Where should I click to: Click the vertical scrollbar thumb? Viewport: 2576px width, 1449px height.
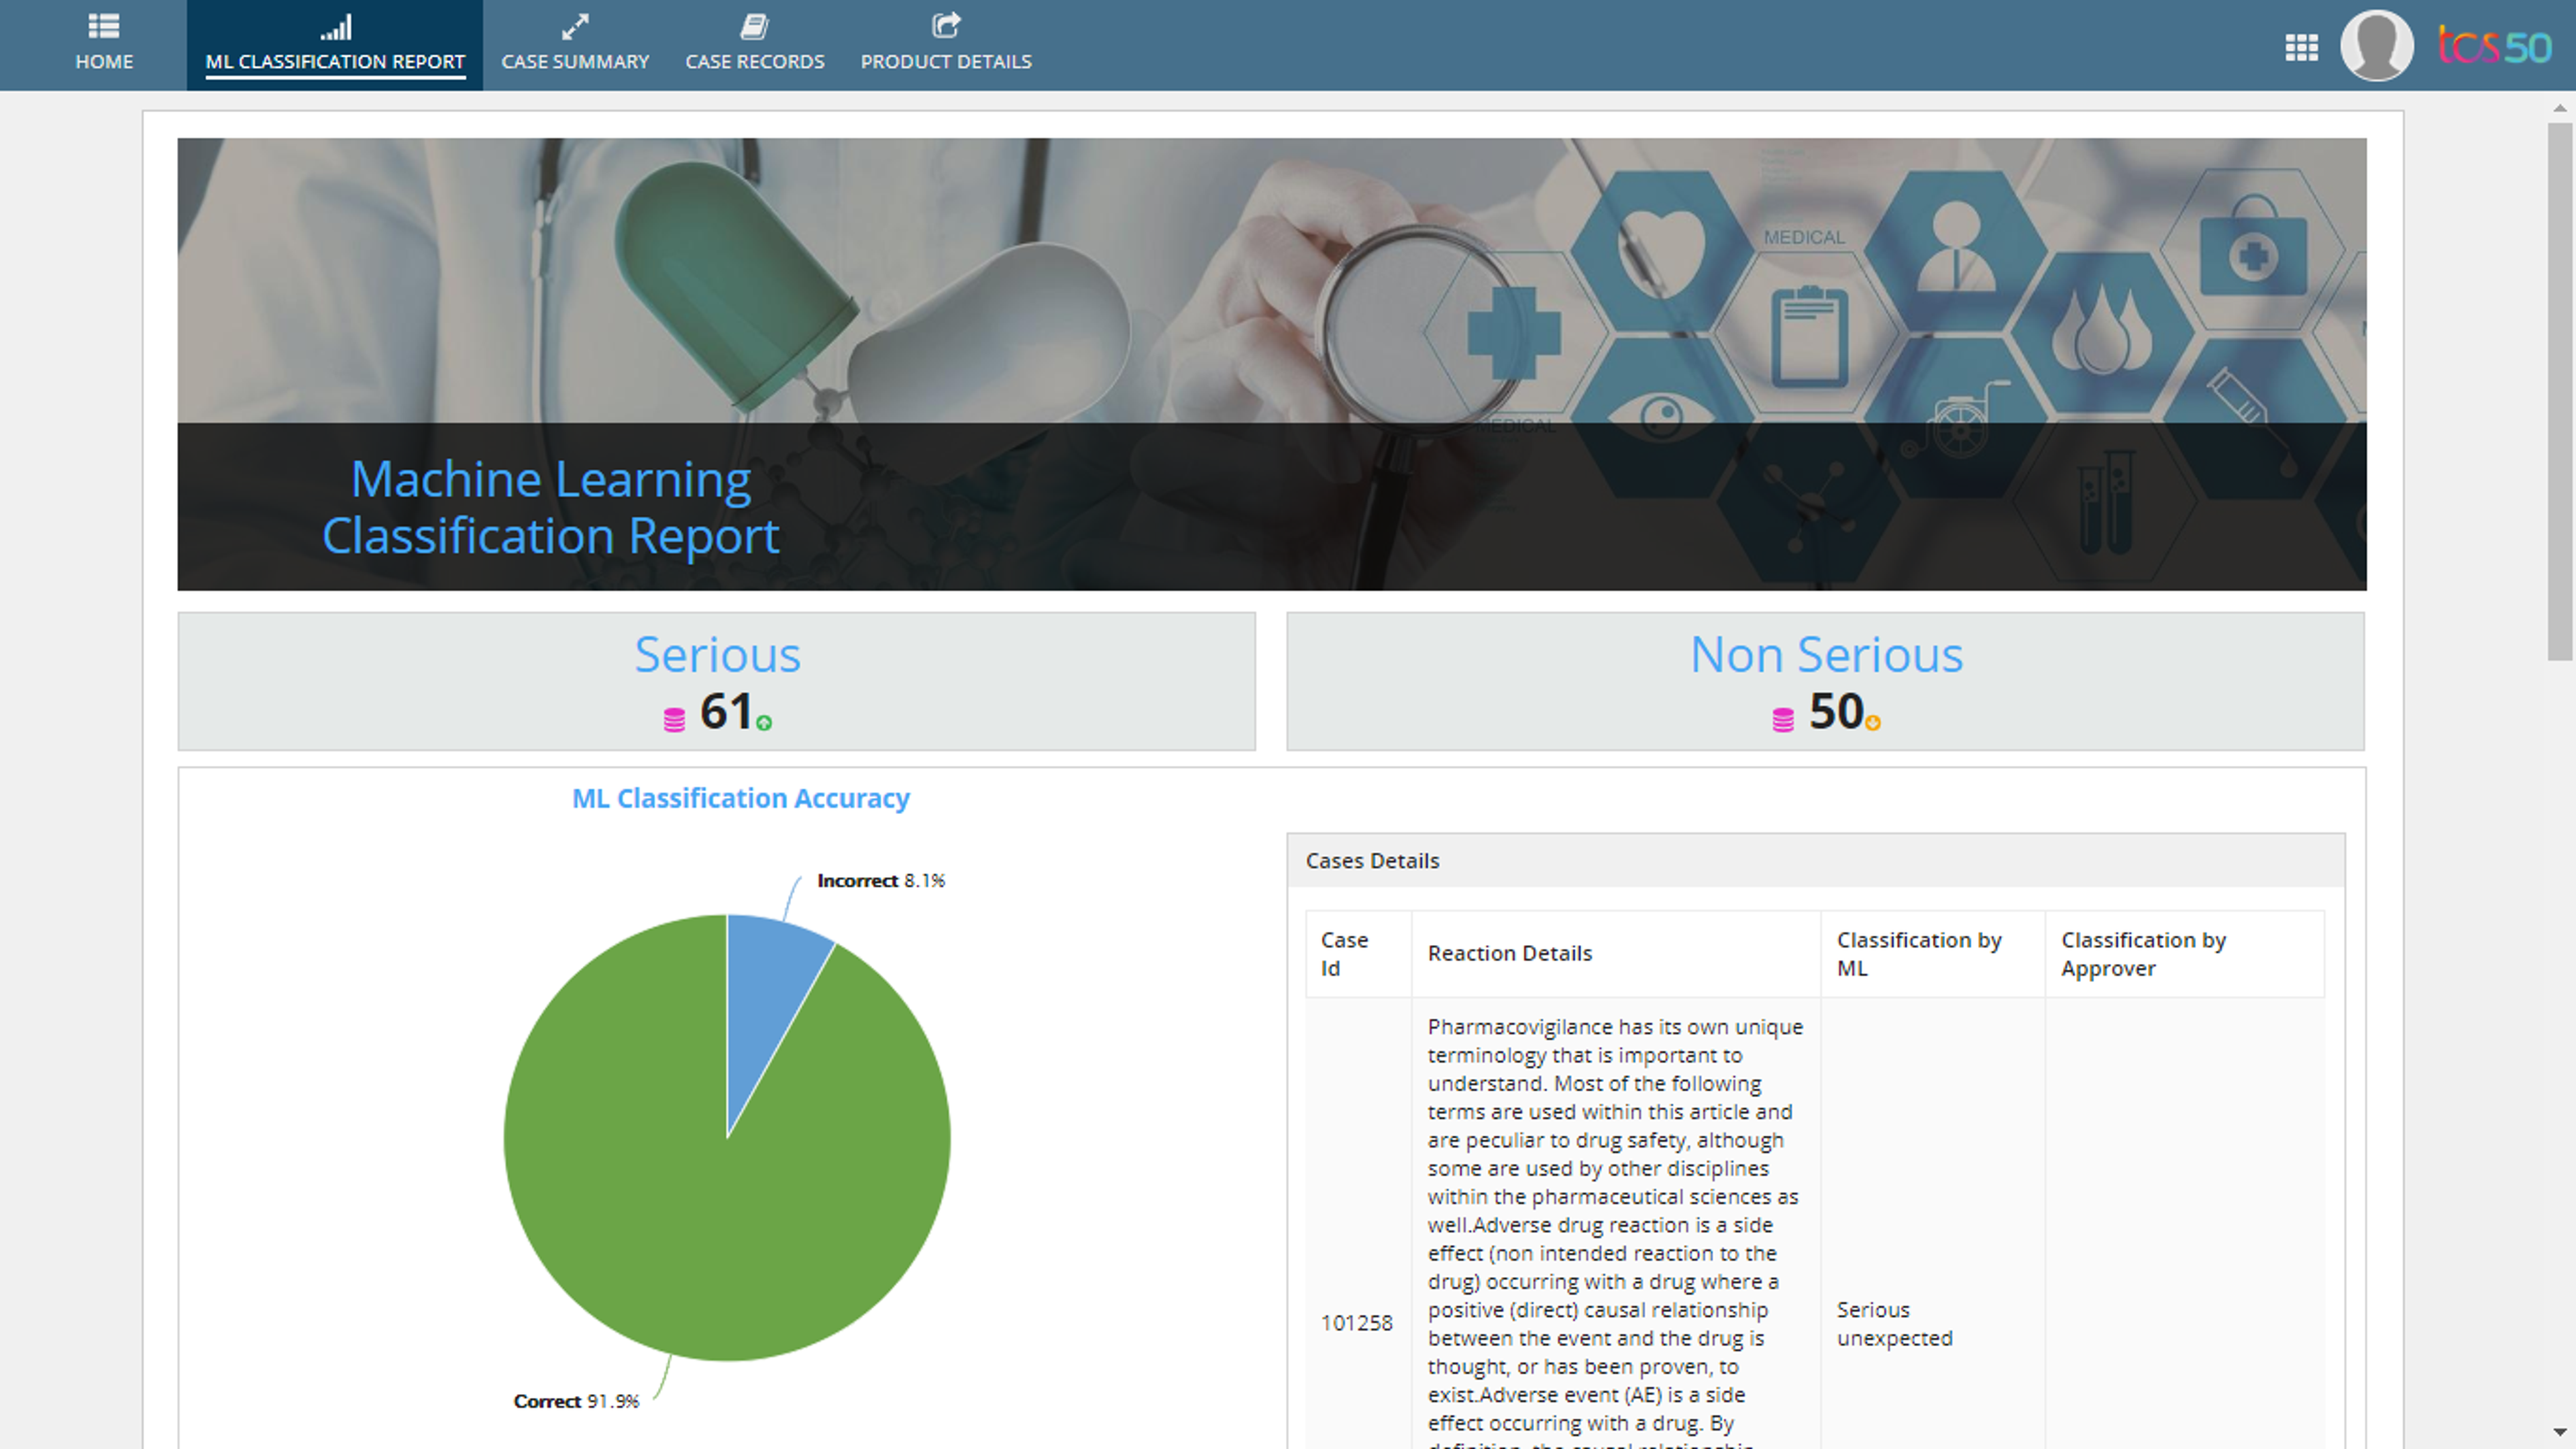click(2559, 391)
